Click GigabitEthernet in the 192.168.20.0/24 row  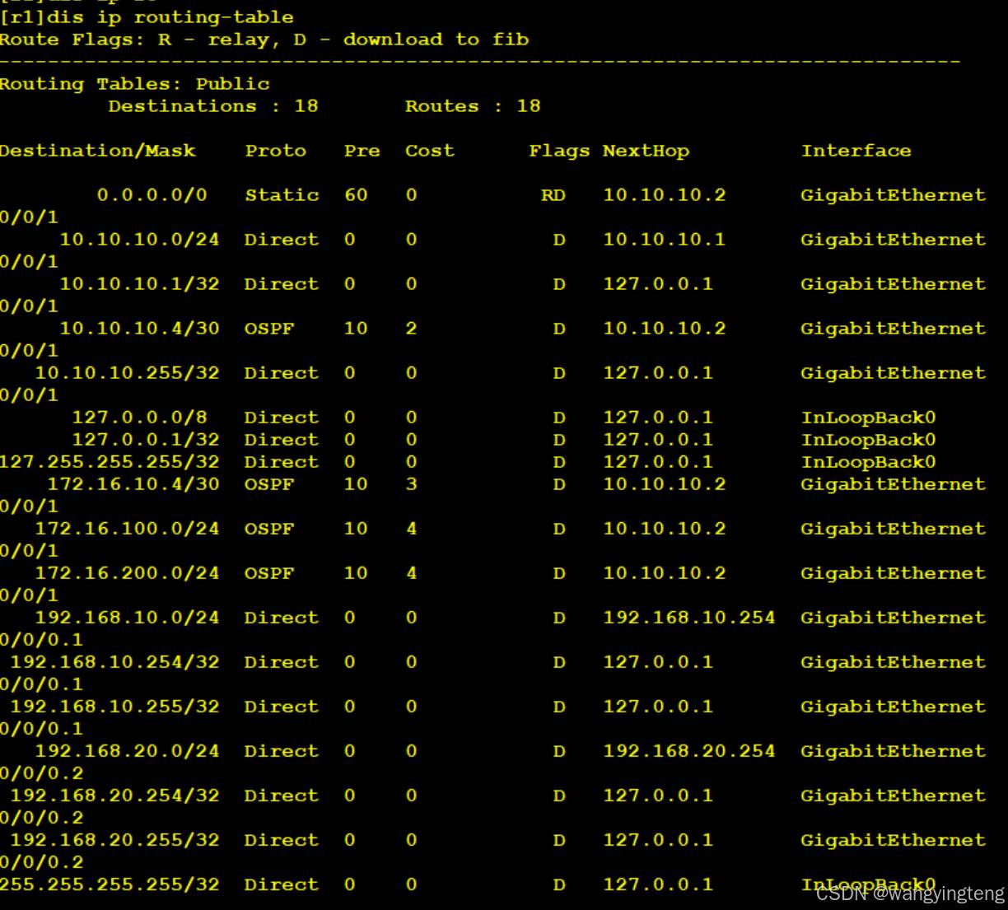894,750
